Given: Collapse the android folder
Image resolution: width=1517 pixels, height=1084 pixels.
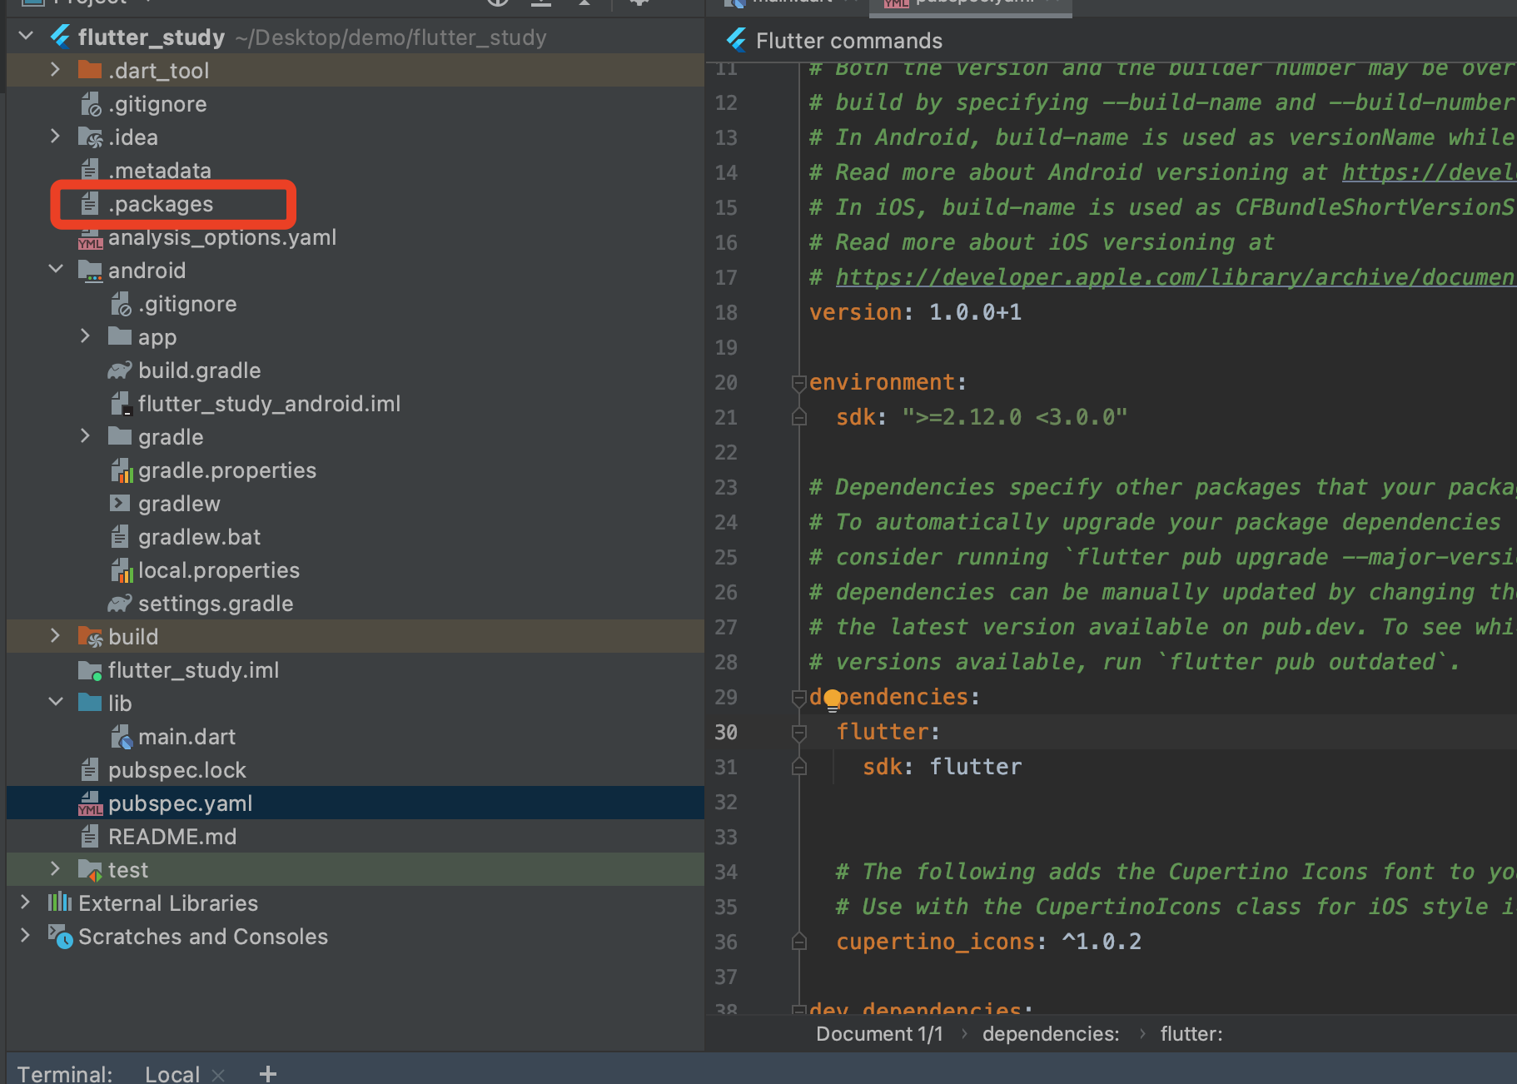Looking at the screenshot, I should [56, 270].
